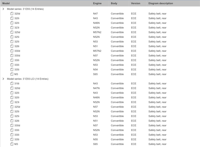The image size is (200, 147).
Task: Click N57 engine cell in E93 LCI 325d row
Action: pos(95,107)
